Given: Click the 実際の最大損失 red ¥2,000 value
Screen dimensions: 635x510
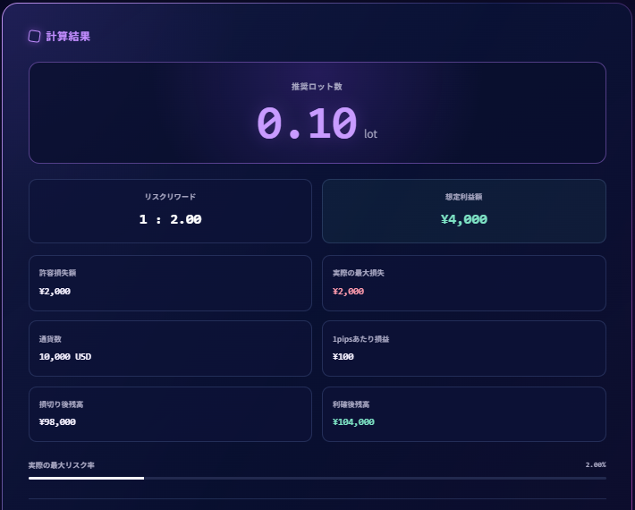Looking at the screenshot, I should [x=348, y=292].
